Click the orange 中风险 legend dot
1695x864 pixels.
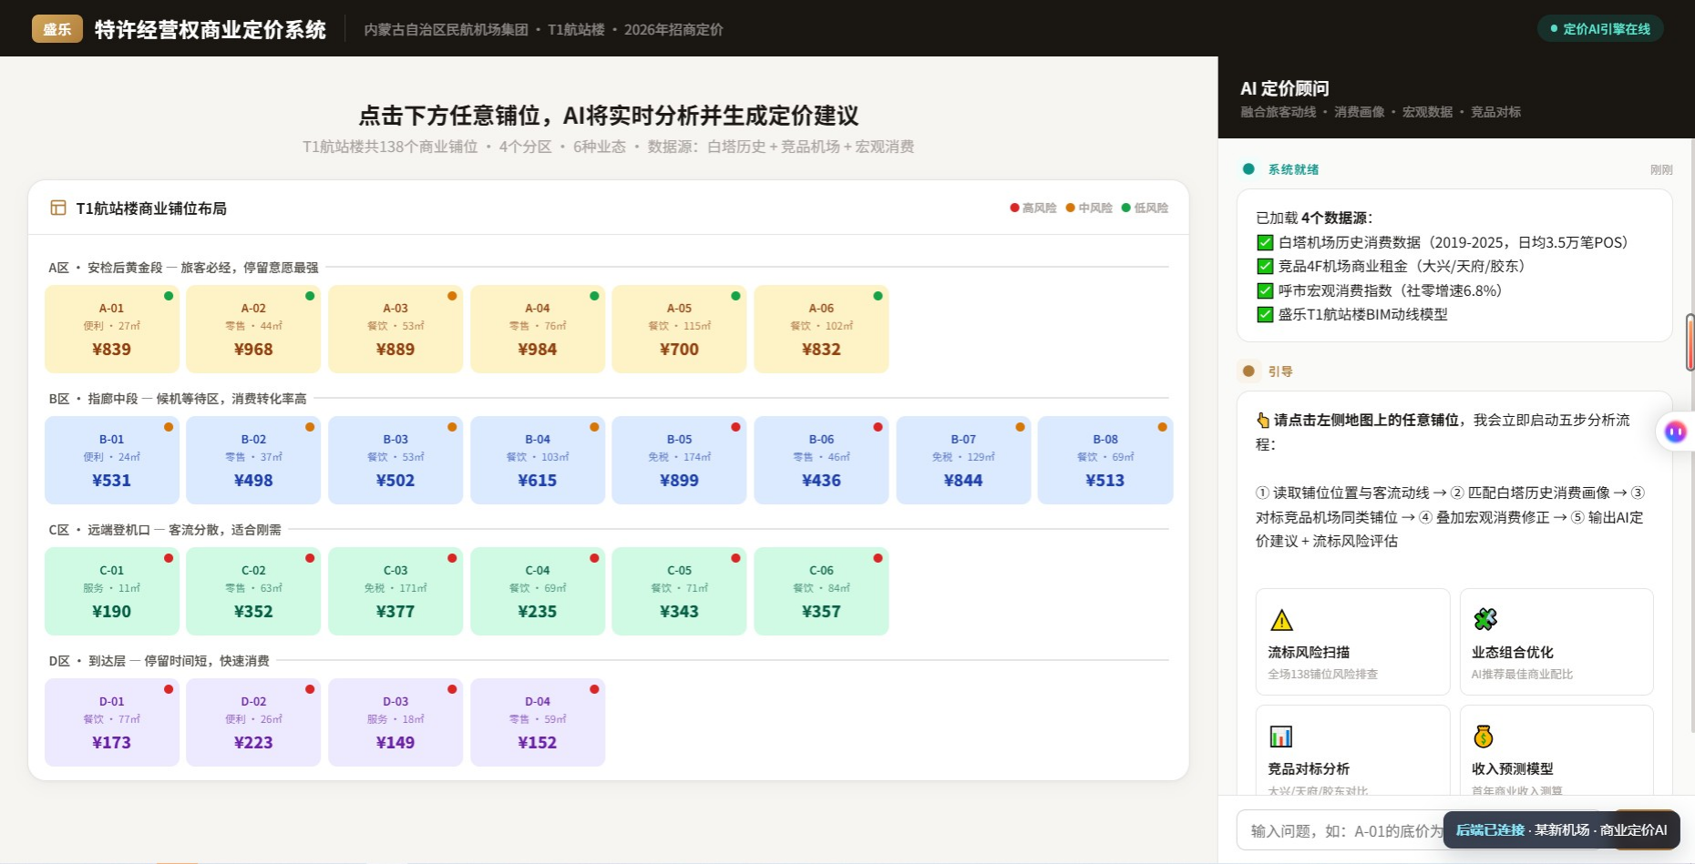coord(1071,208)
